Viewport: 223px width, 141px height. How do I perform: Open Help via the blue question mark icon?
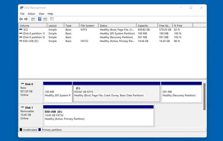click(40, 19)
